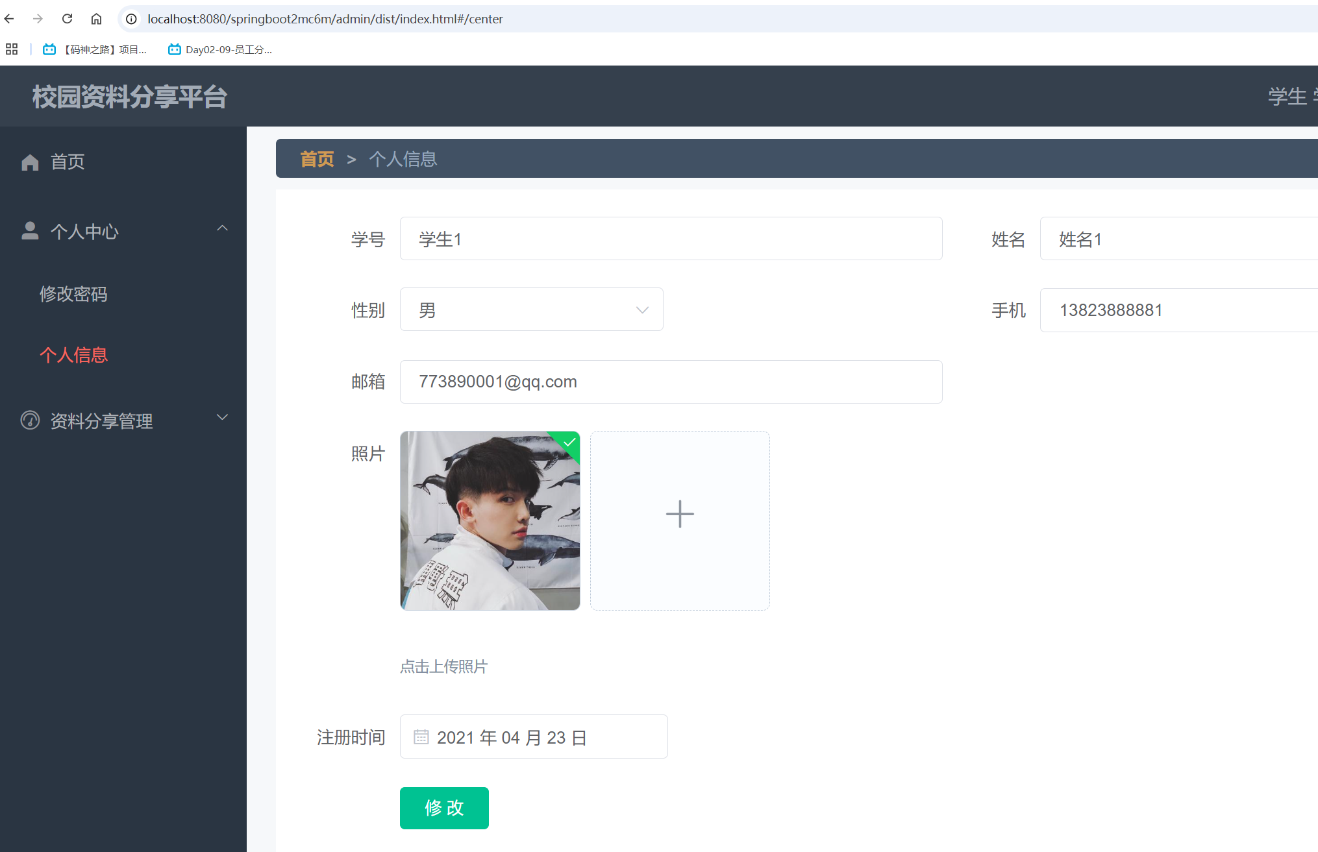
Task: Click the home icon in sidebar
Action: [29, 162]
